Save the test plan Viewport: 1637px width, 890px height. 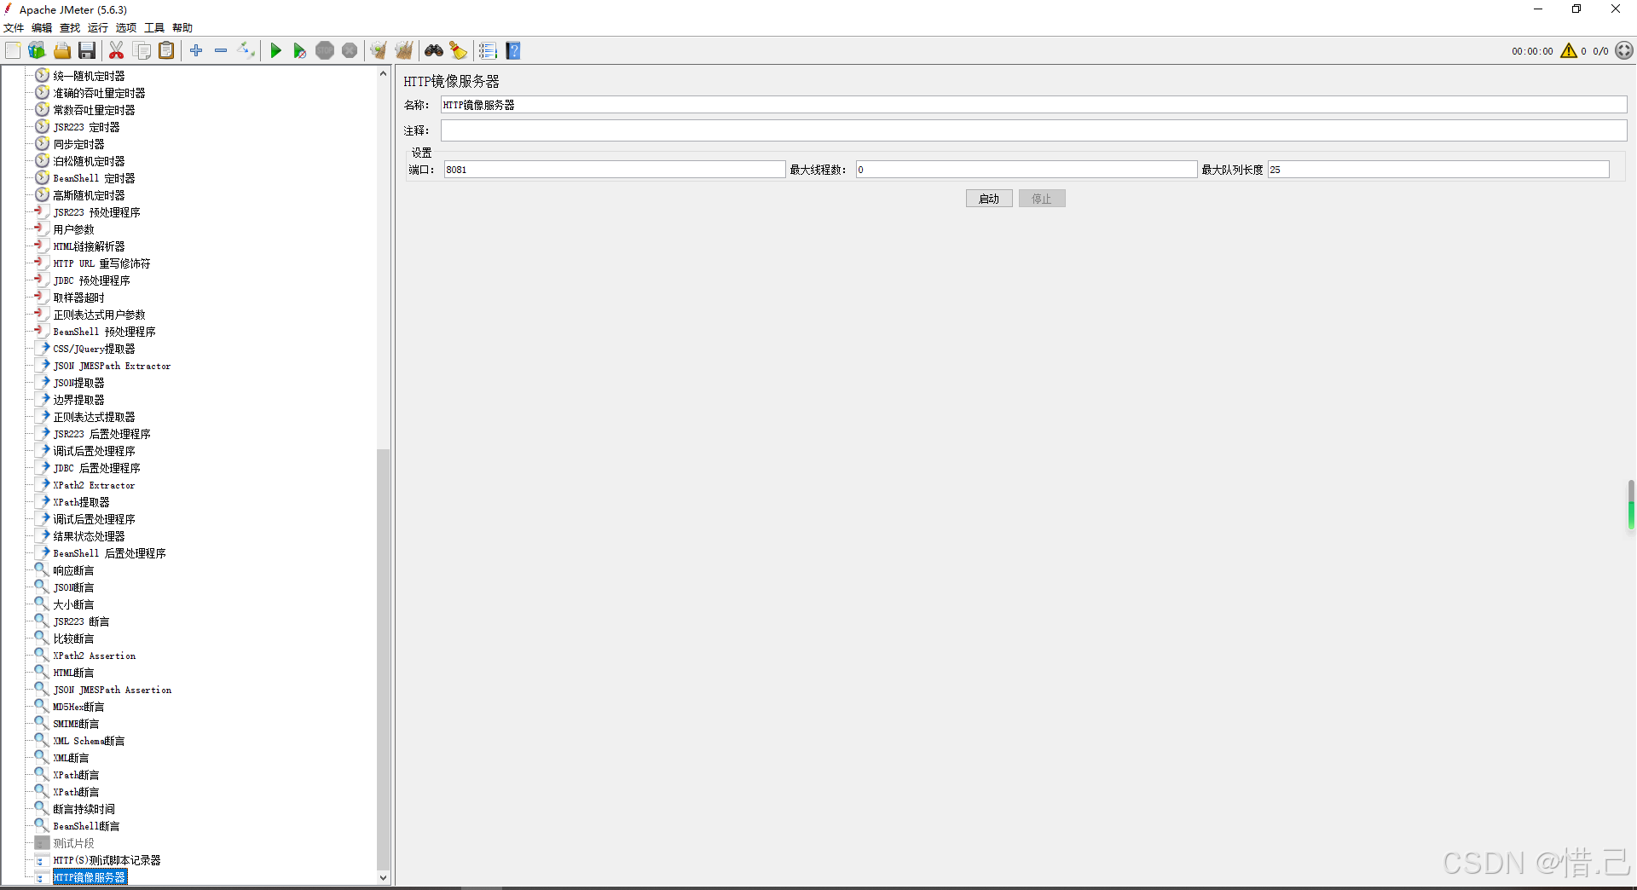pos(87,51)
